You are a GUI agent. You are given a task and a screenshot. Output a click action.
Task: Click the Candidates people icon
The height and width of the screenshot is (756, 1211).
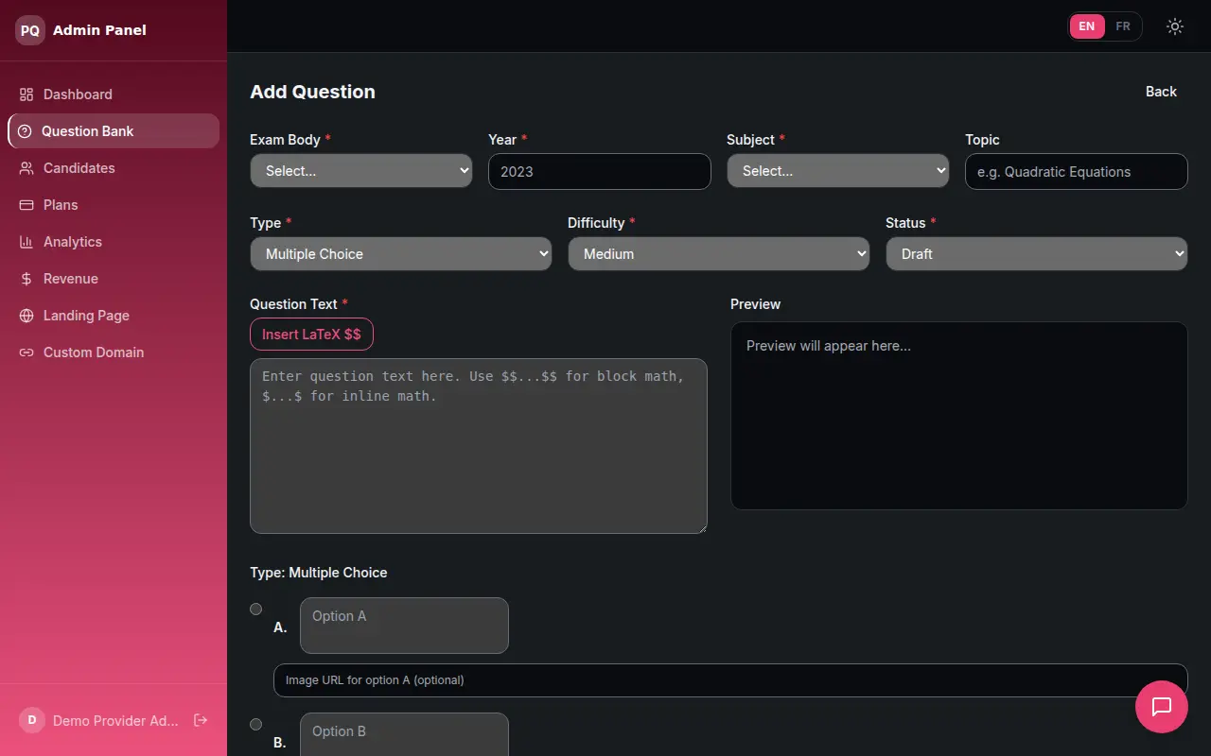click(26, 168)
